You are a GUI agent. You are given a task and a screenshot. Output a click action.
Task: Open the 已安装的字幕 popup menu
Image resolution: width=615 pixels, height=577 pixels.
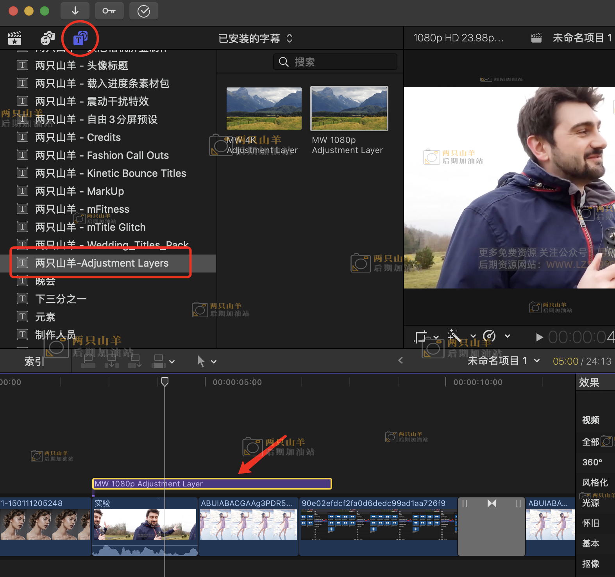255,38
